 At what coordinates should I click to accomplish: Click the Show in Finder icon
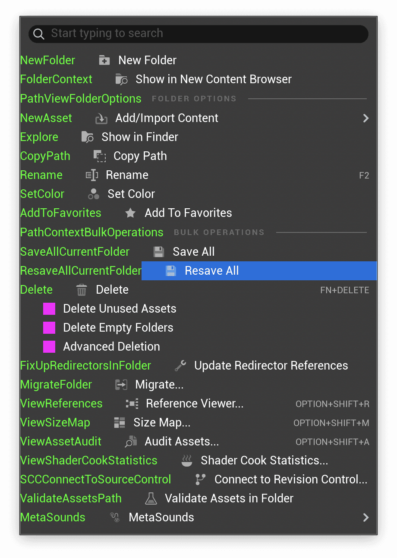(88, 137)
